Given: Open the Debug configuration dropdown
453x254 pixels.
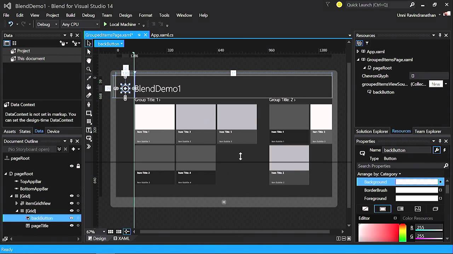Looking at the screenshot, I should [47, 24].
